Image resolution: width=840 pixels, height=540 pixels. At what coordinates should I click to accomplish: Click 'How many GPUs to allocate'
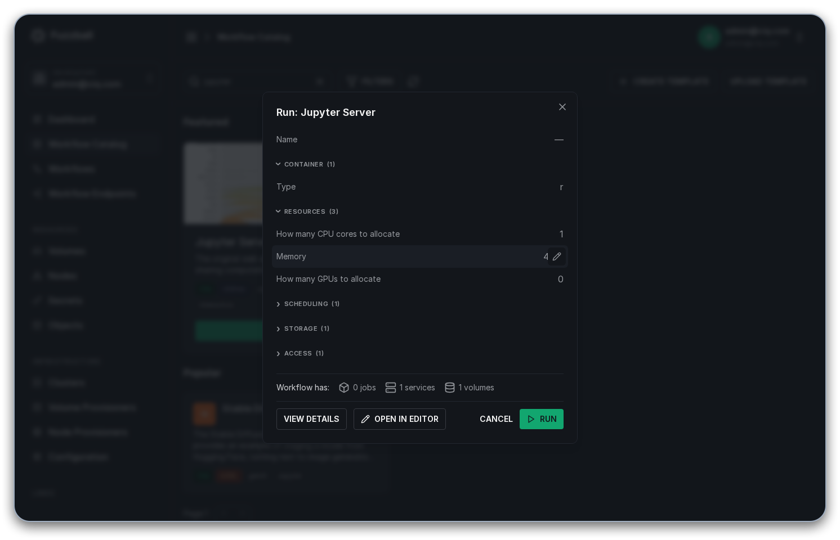click(328, 279)
